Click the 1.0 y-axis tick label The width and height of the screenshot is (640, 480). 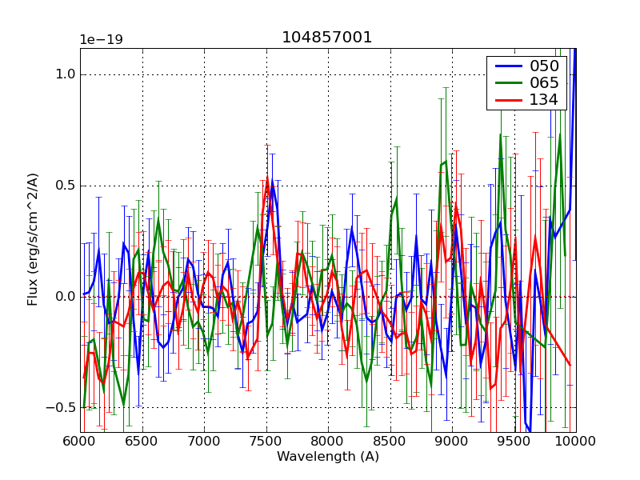click(65, 74)
